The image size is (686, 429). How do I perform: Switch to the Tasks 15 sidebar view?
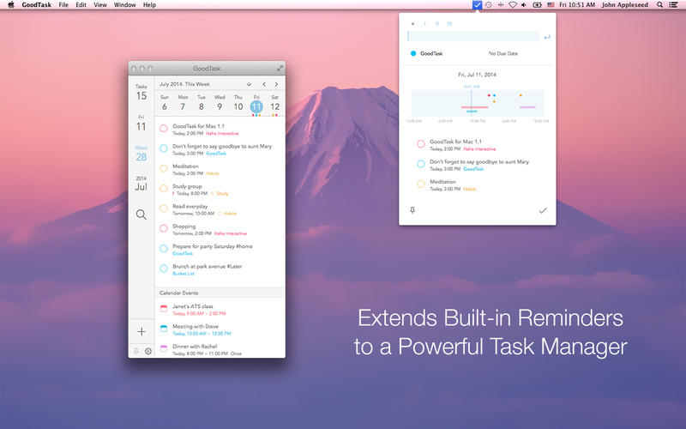pos(141,93)
